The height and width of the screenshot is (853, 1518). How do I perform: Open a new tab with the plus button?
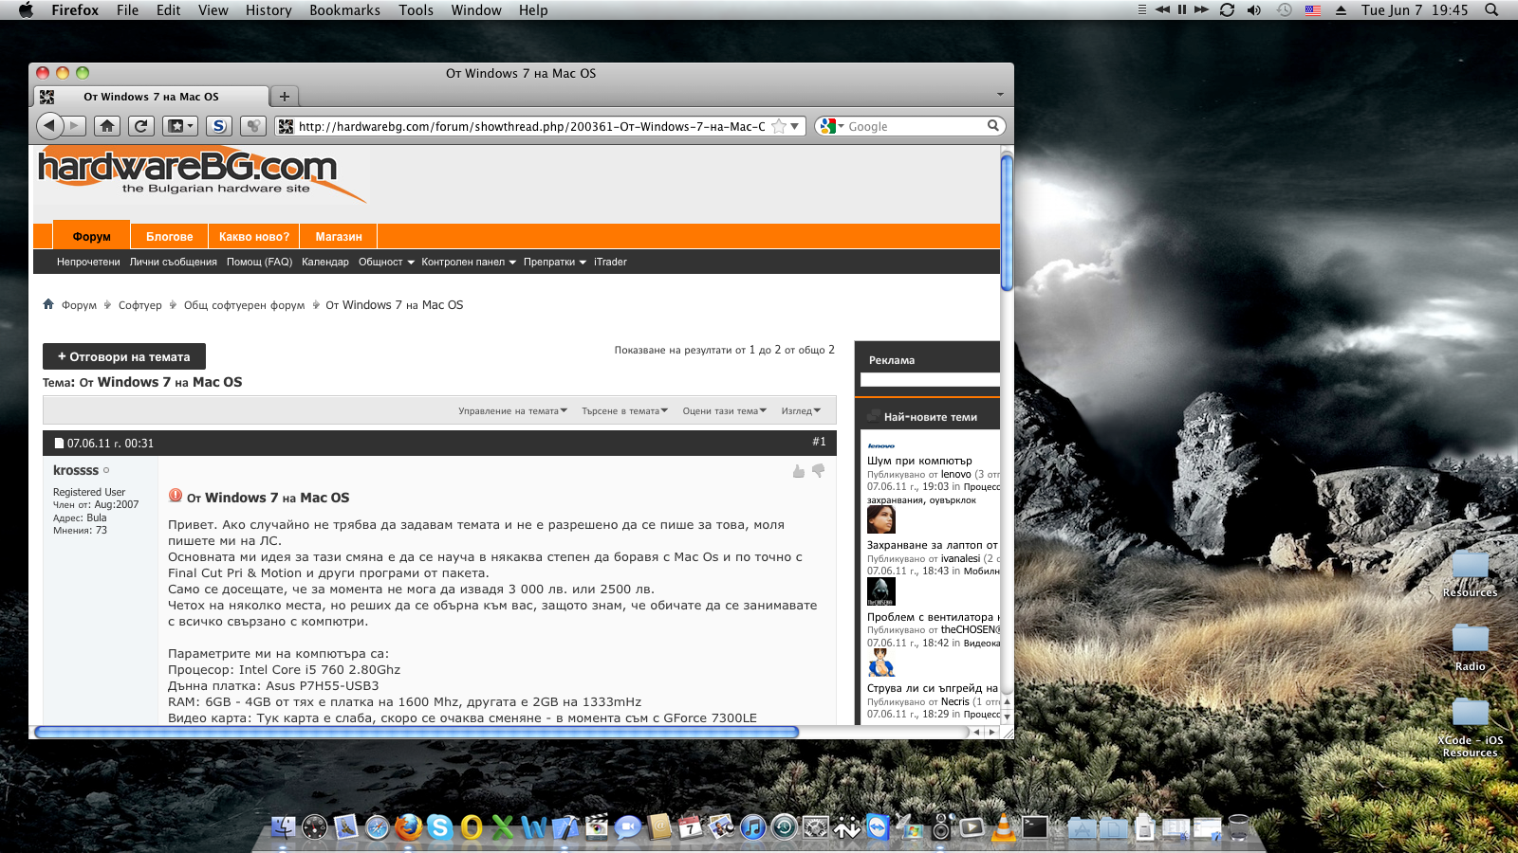[x=284, y=97]
